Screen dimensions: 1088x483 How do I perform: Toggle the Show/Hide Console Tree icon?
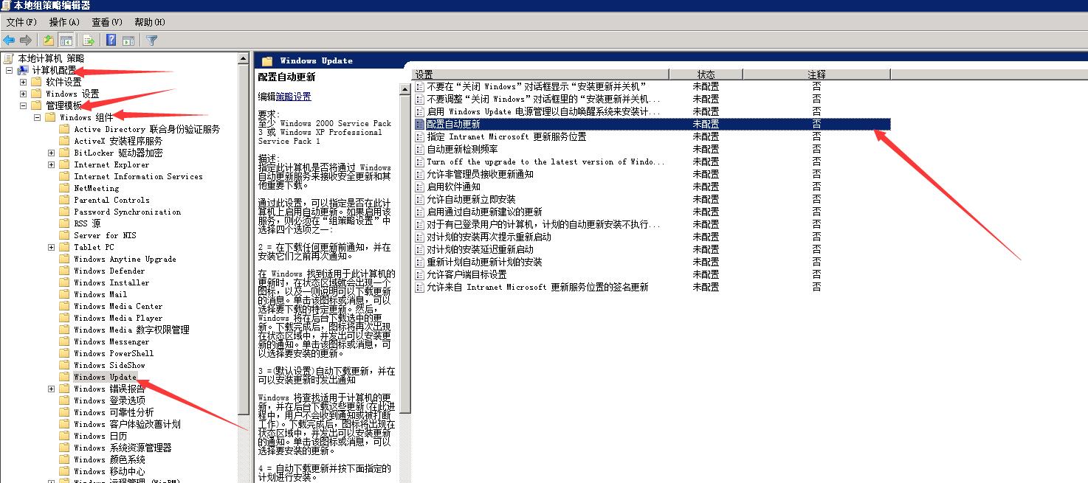(x=66, y=40)
